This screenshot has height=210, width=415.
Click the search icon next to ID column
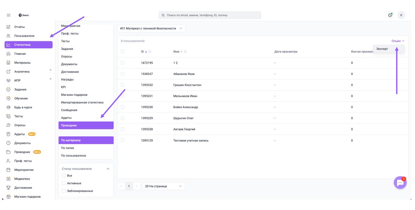150,52
